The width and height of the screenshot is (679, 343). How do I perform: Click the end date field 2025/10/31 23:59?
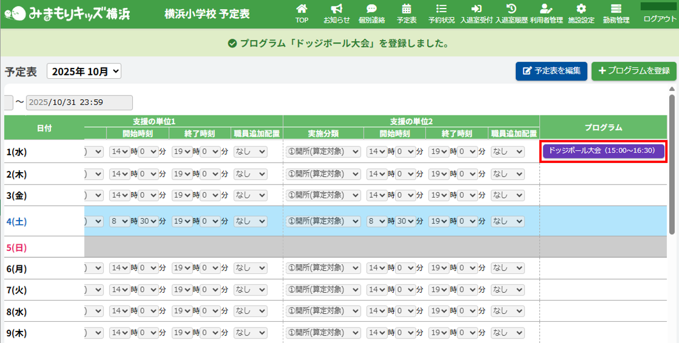click(80, 102)
